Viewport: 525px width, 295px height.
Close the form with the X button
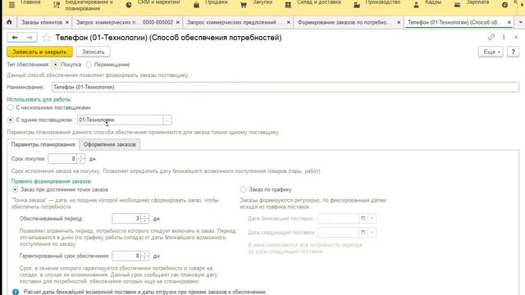(516, 37)
